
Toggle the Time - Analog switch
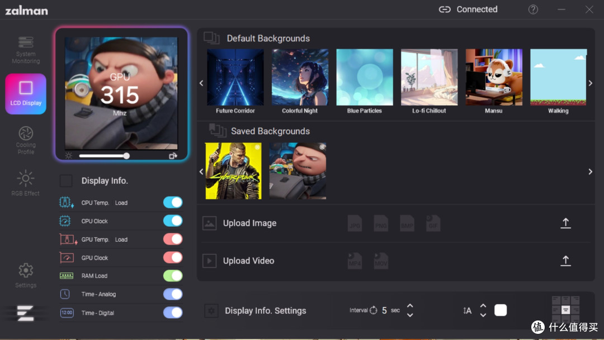click(173, 294)
